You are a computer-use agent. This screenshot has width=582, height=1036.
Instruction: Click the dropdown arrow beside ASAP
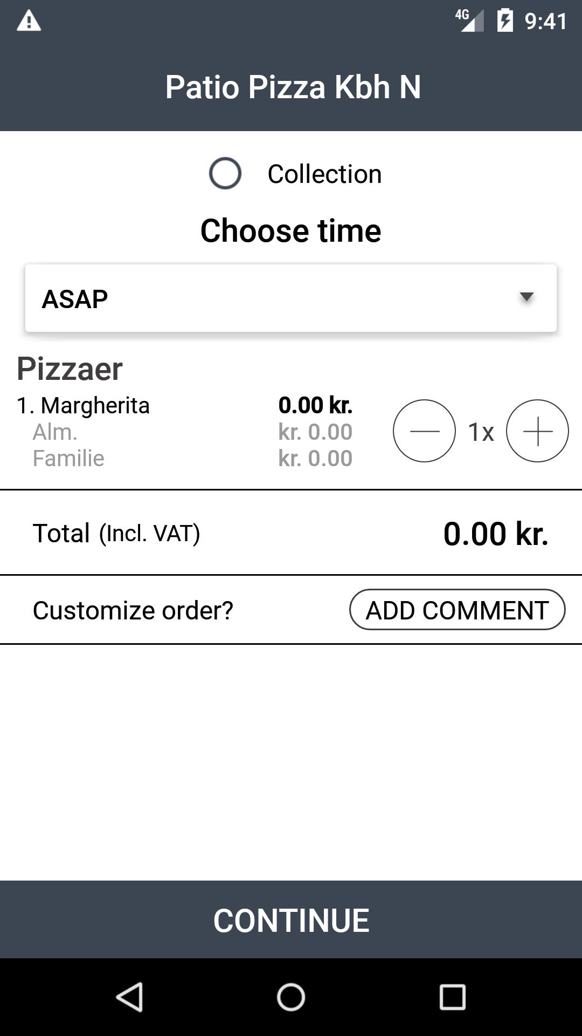pyautogui.click(x=526, y=297)
